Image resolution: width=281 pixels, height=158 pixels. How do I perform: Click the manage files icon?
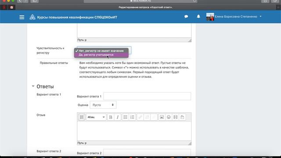[x=182, y=117]
